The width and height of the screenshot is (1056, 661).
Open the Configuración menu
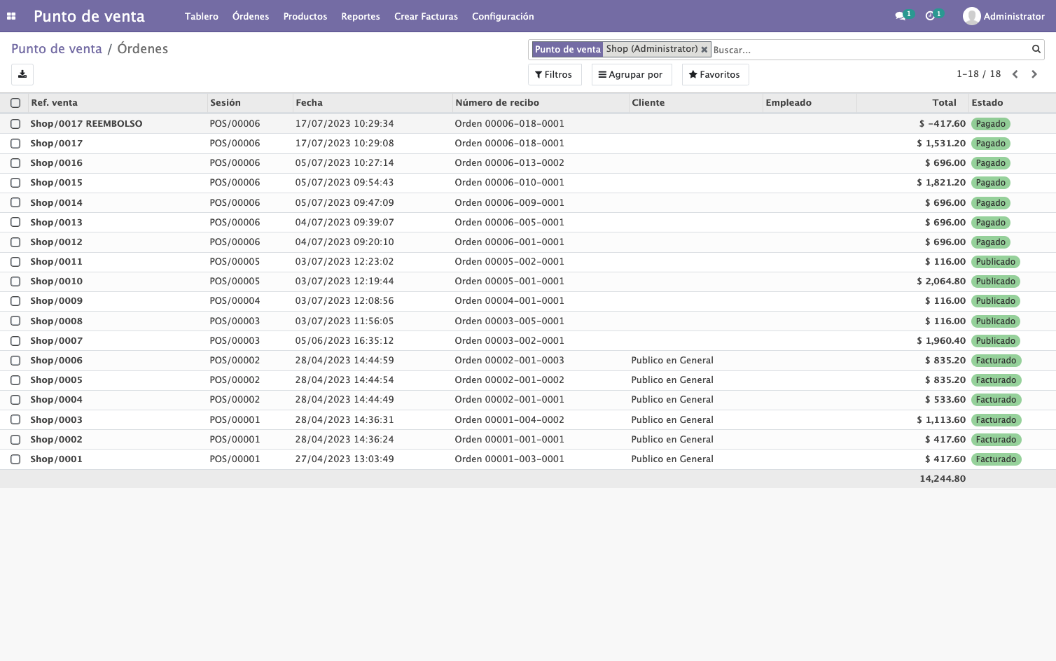(503, 16)
